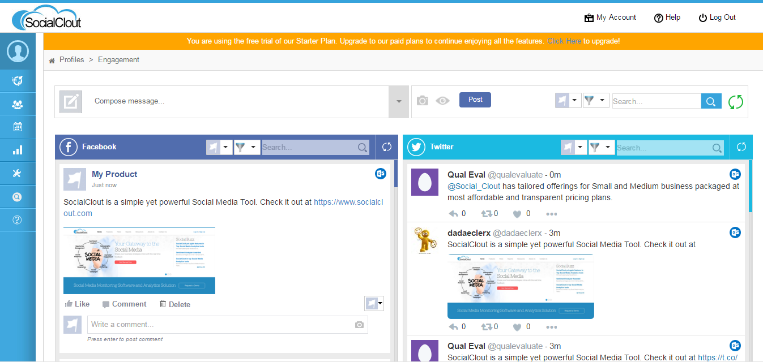Image resolution: width=763 pixels, height=362 pixels.
Task: Like the My Product Facebook post
Action: tap(77, 304)
